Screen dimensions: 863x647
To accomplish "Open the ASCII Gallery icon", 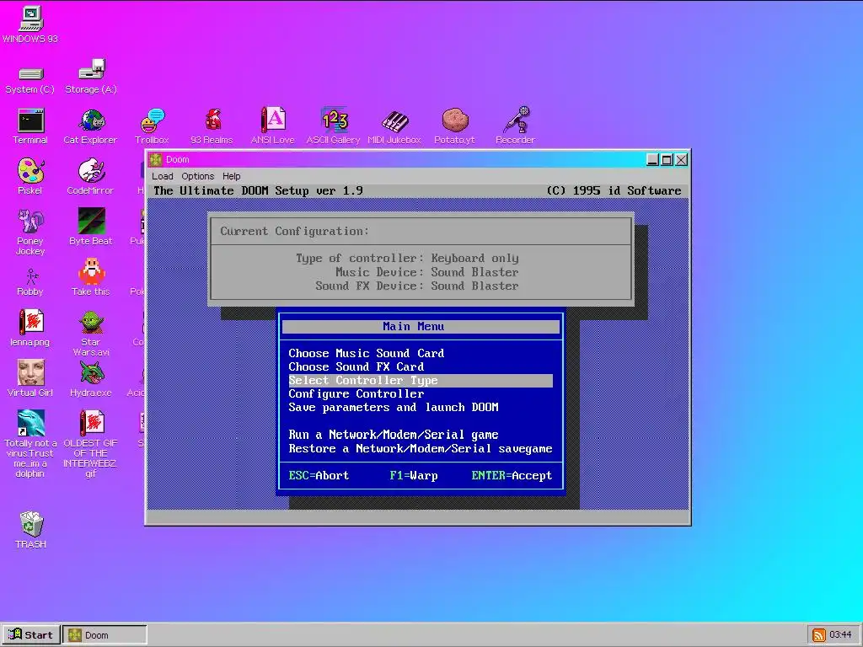I will (334, 126).
